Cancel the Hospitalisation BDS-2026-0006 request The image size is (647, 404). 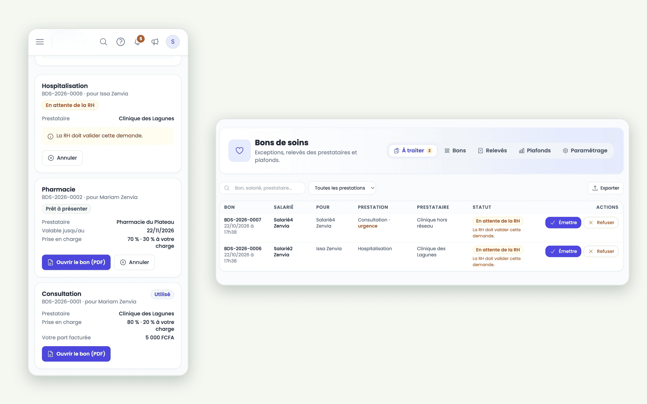(x=62, y=158)
